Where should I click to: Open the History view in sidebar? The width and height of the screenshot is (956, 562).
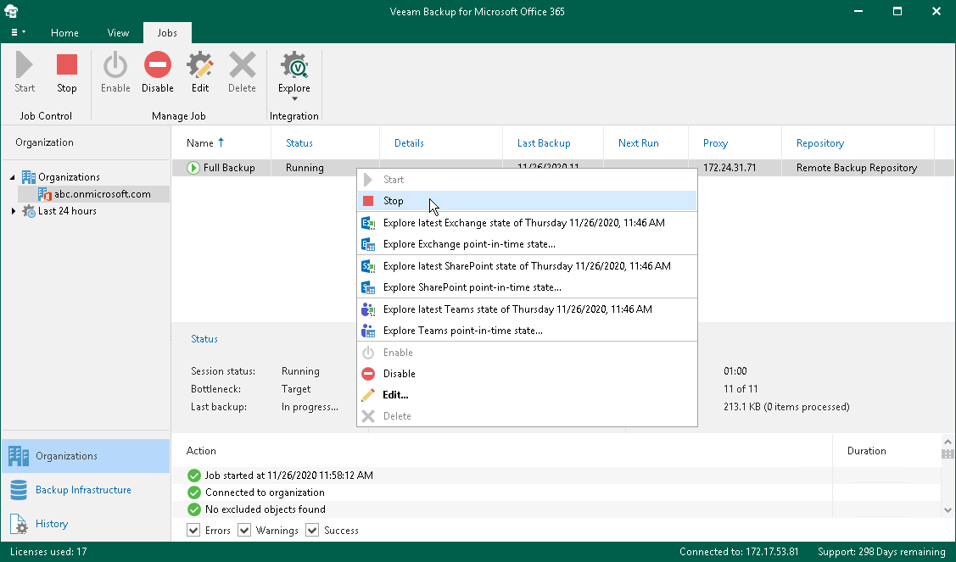coord(51,524)
